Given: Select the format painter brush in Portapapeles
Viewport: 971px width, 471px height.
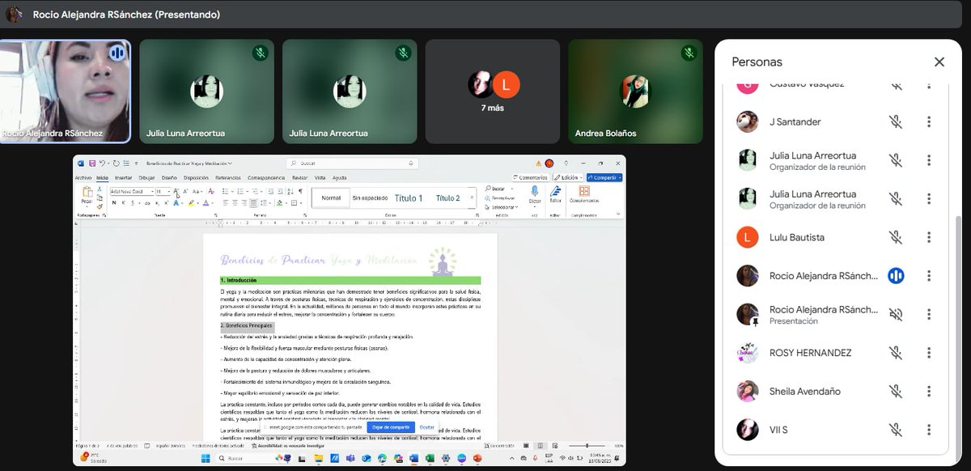Looking at the screenshot, I should [100, 207].
